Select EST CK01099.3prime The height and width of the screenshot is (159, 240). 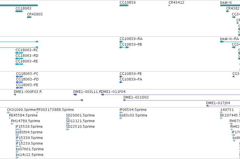pyautogui.click(x=21, y=110)
